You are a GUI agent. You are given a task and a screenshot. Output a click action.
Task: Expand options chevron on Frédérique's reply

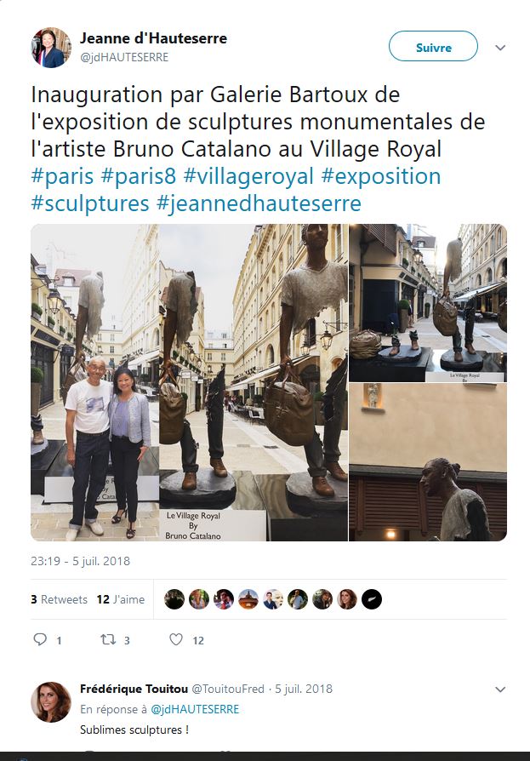(x=500, y=689)
